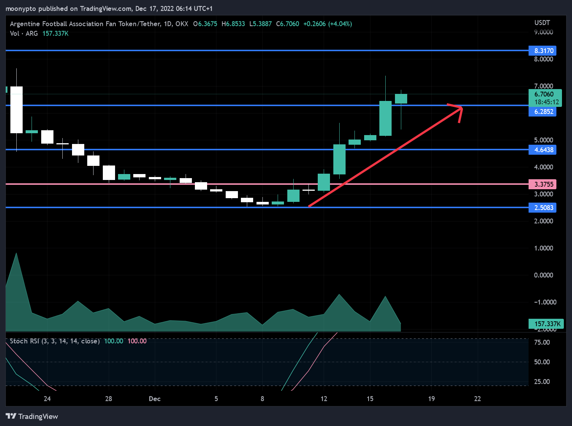Click the open value O6.3675 in header

pos(205,24)
